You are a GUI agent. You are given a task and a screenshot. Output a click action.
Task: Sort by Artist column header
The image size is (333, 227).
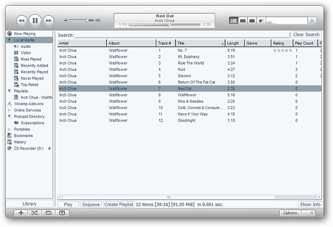(x=82, y=43)
